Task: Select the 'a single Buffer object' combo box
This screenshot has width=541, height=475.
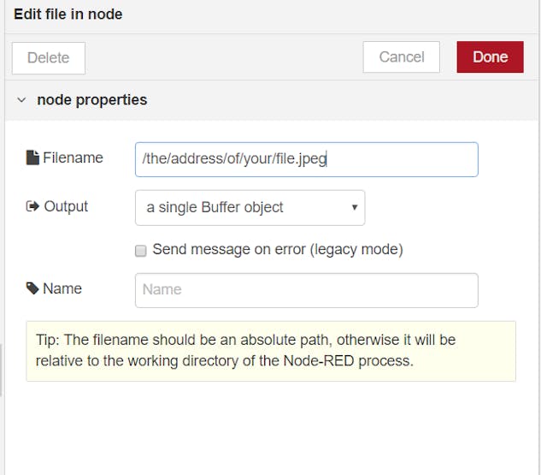Action: pyautogui.click(x=250, y=208)
